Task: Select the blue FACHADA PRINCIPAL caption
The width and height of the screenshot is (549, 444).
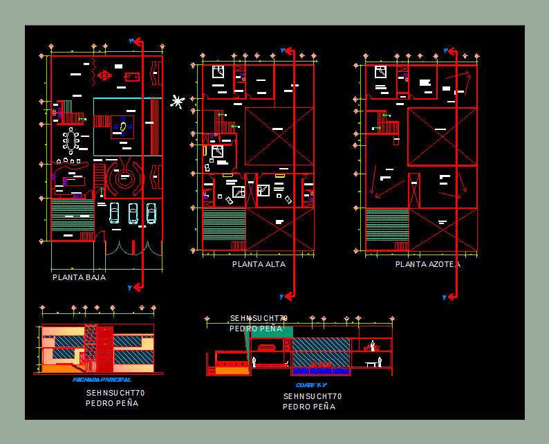Action: point(102,380)
